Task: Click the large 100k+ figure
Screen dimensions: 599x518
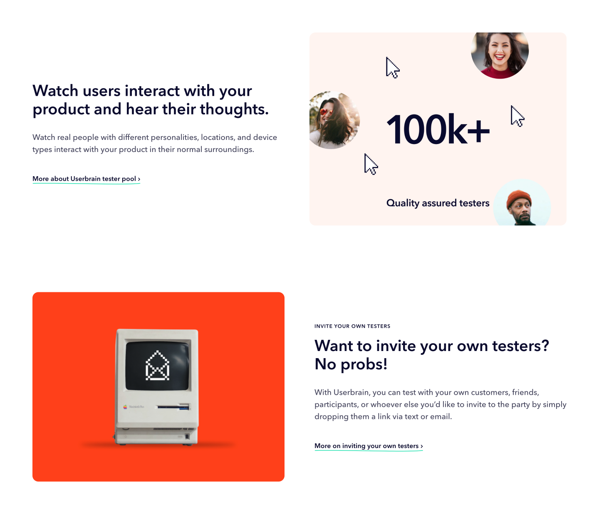Action: click(x=438, y=129)
